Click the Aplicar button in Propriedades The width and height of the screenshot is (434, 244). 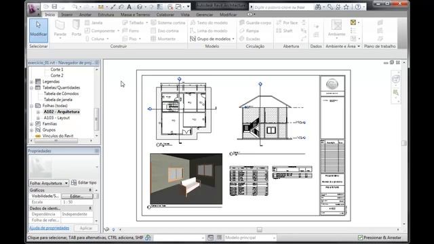86,228
